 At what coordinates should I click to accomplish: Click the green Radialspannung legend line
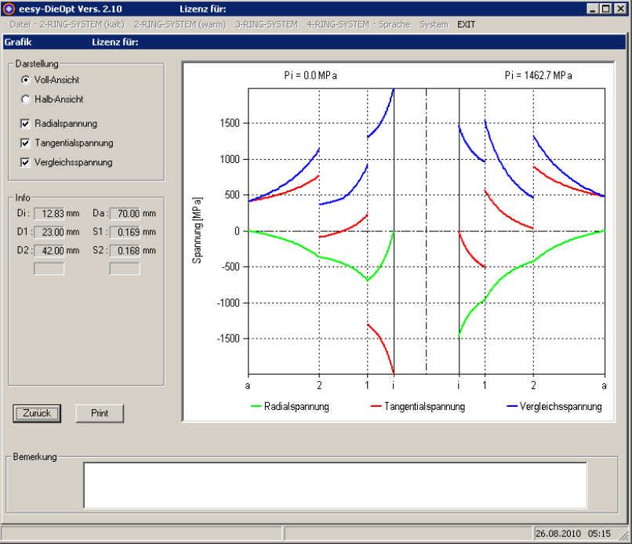[x=260, y=407]
